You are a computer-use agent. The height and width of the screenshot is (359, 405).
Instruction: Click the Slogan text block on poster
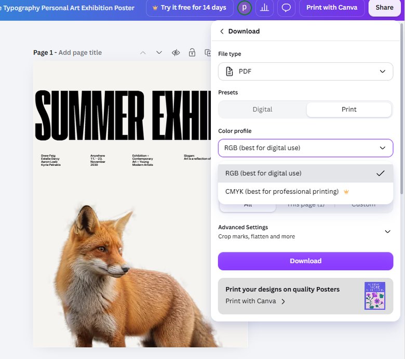click(197, 157)
